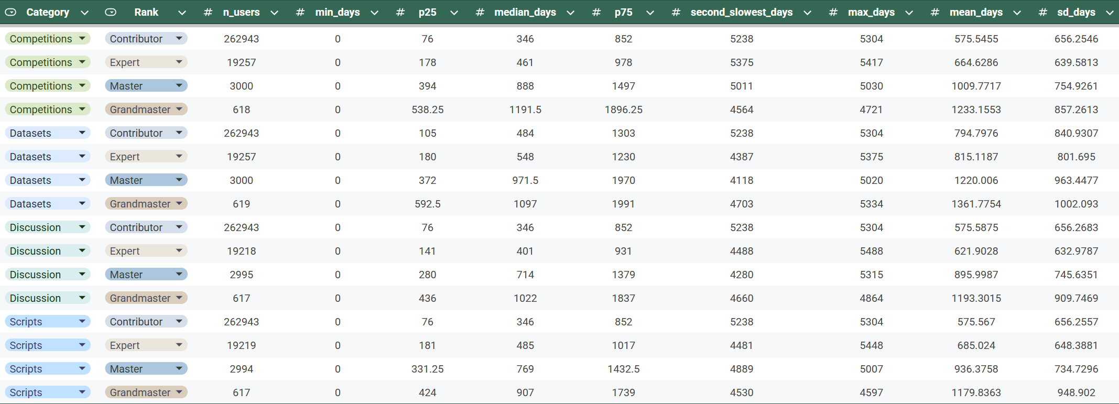Viewport: 1119px width, 404px height.
Task: Expand the median_days column options
Action: pos(570,13)
